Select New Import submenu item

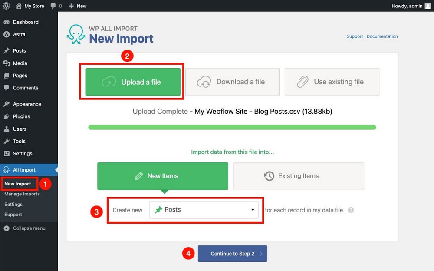(x=18, y=184)
